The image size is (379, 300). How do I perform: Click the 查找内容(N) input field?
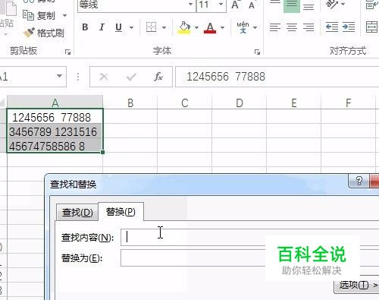250,237
